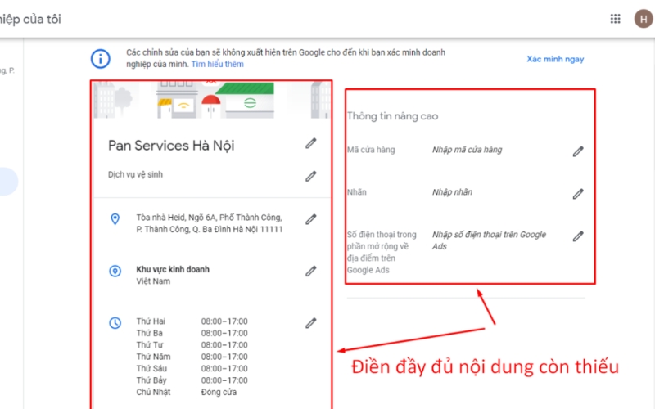The height and width of the screenshot is (409, 655).
Task: Edit the address Tòa nhà Heid
Action: pos(311,219)
